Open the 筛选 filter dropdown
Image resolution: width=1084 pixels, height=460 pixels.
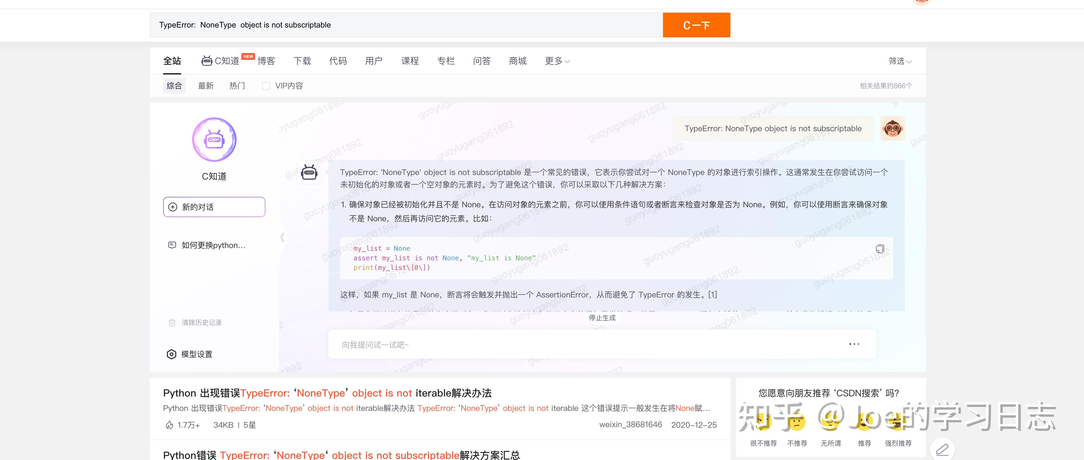900,61
